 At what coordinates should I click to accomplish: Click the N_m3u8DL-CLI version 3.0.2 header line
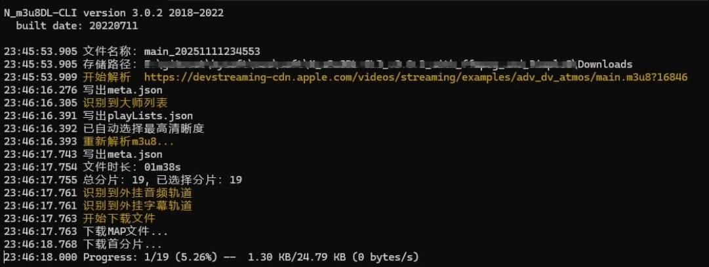[112, 14]
